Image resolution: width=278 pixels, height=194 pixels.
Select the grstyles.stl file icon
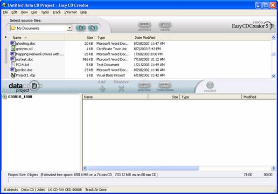point(12,48)
